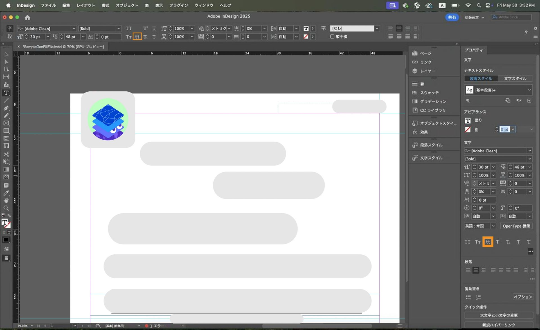
Task: Click the stroke color swatch in Appearance
Action: (468, 129)
